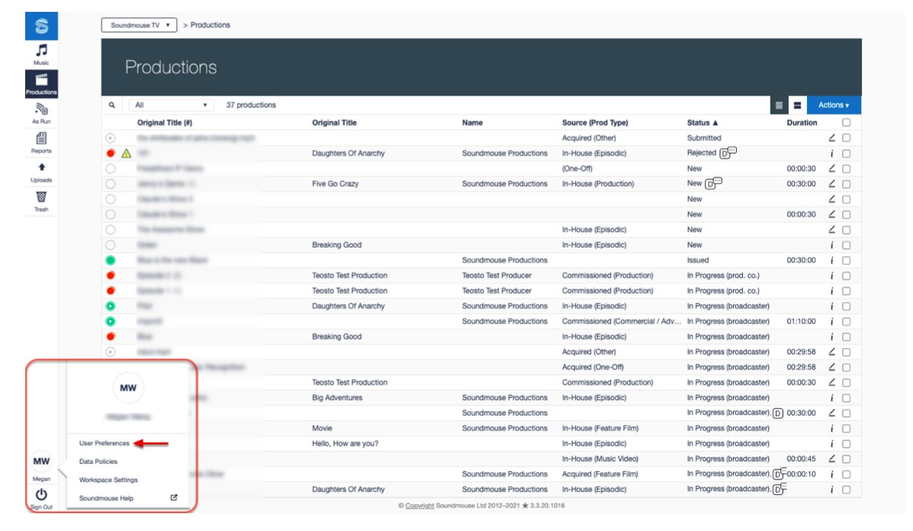Select the checkbox on the Five Go Crazy row
Image resolution: width=913 pixels, height=531 pixels.
tap(846, 184)
